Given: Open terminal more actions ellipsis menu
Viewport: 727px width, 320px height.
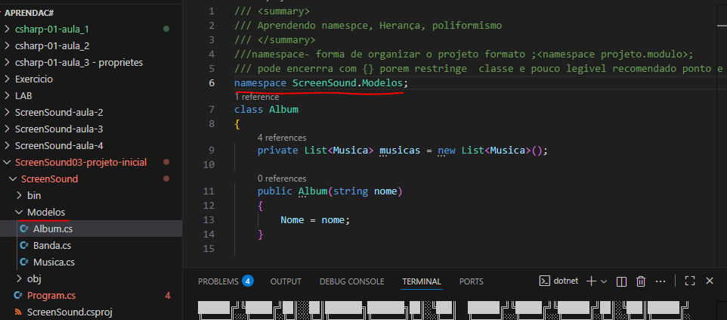Looking at the screenshot, I should pos(660,281).
